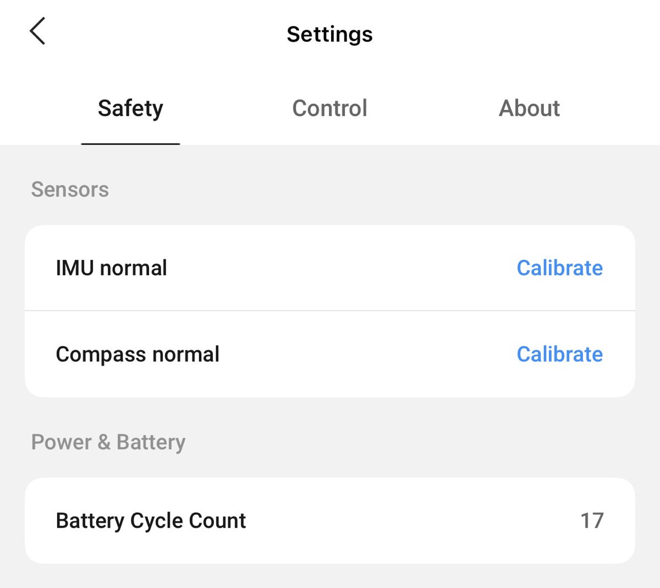Click the battery cycle value 17
660x588 pixels.
click(x=592, y=521)
